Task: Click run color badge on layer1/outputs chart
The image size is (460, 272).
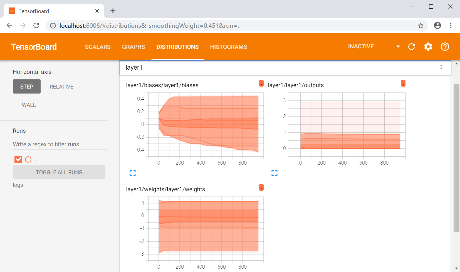Action: point(403,83)
